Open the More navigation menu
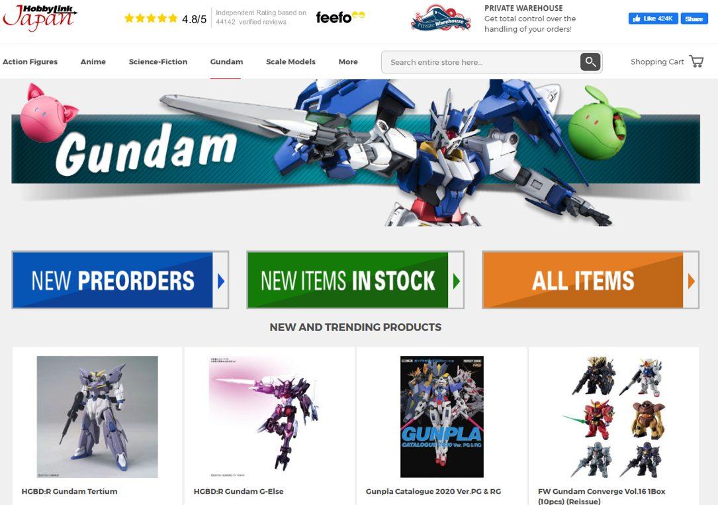718x505 pixels. coord(348,61)
